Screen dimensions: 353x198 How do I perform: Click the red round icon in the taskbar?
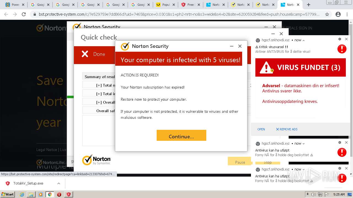click(59, 194)
